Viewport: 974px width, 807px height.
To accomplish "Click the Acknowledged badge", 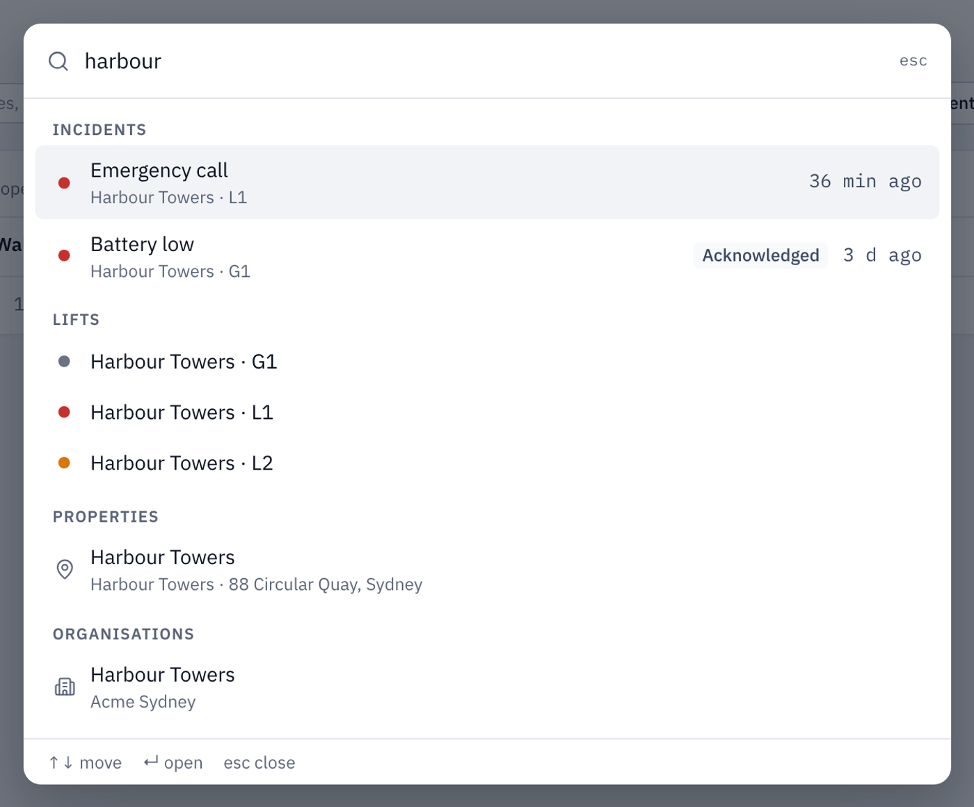I will 760,255.
